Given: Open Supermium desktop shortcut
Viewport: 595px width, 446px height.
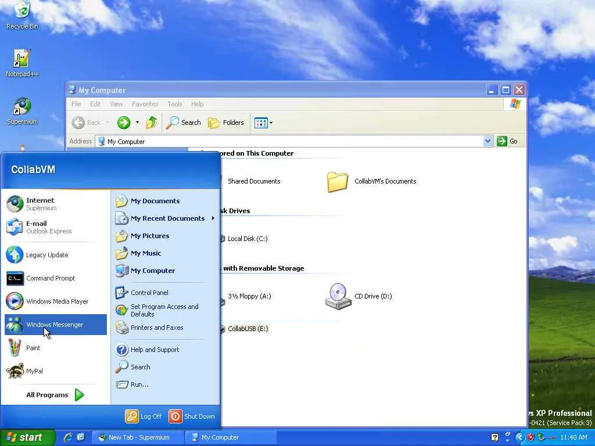Looking at the screenshot, I should click(22, 111).
